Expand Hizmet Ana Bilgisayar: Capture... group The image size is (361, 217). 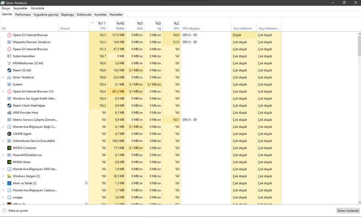[x=3, y=190]
